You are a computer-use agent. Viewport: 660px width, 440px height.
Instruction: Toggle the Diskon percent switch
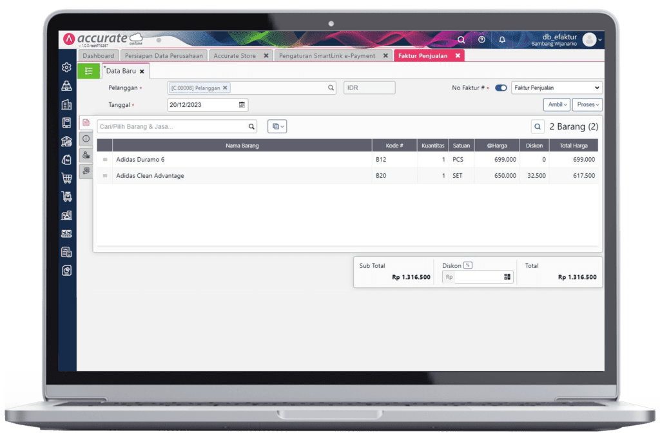(x=468, y=265)
